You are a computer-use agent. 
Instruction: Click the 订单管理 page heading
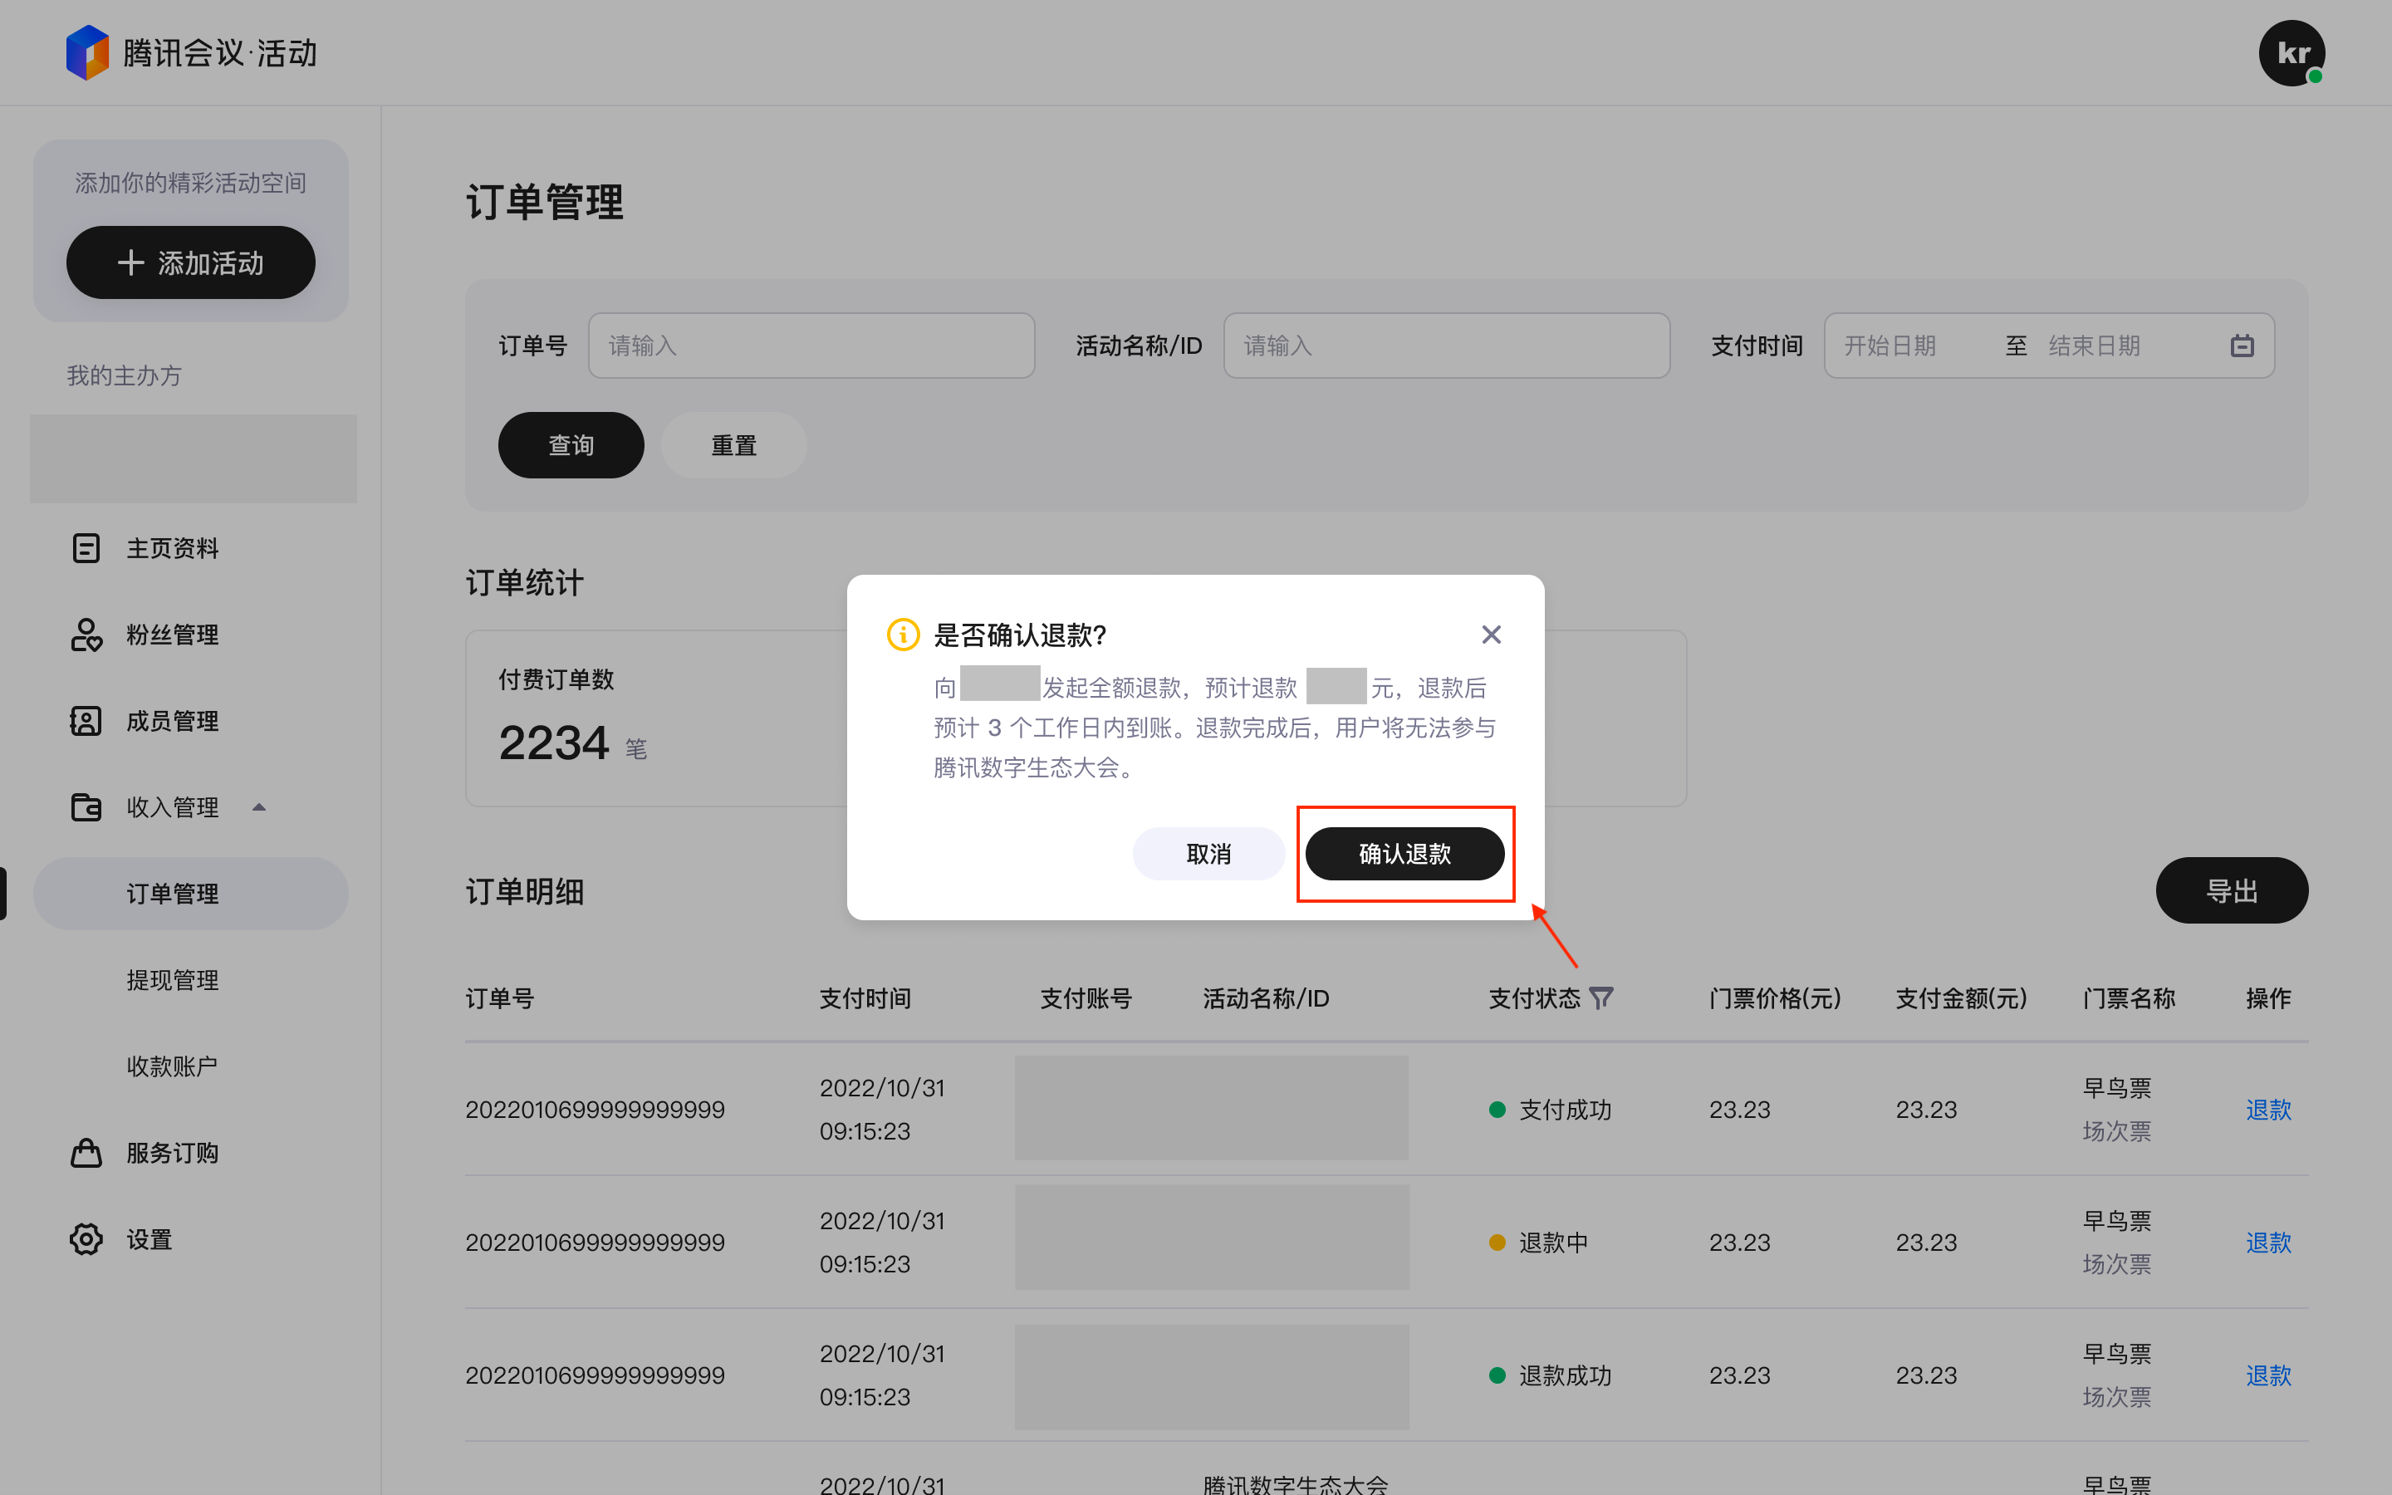545,202
